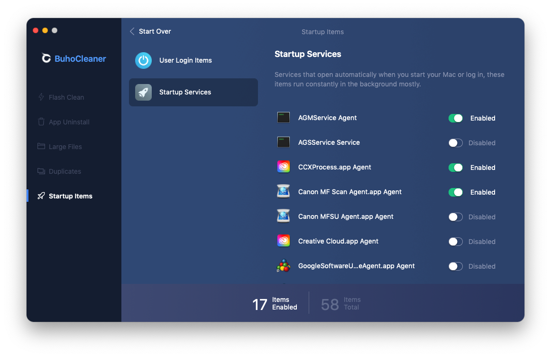Viewport: 551px width, 357px height.
Task: Click the Canon MF Scan Agent scanner icon
Action: click(x=283, y=191)
